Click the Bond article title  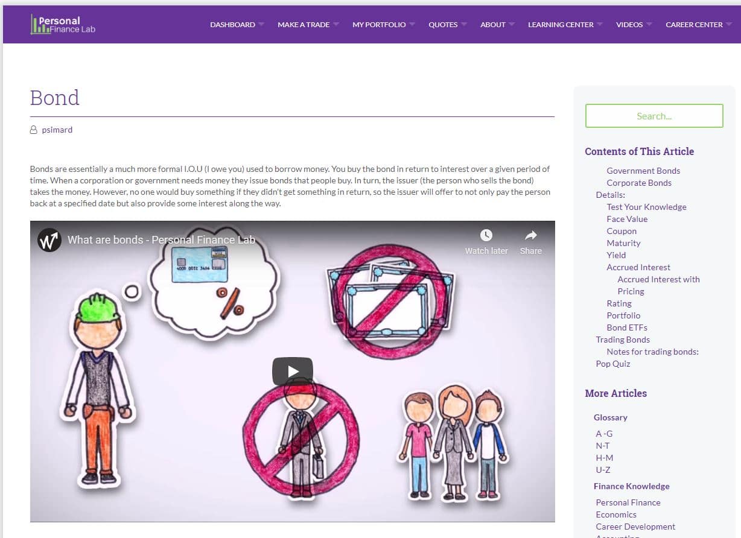55,98
